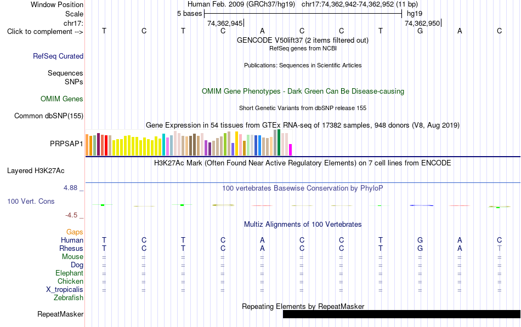Click the Rhesus species label
The width and height of the screenshot is (521, 327).
(71, 248)
